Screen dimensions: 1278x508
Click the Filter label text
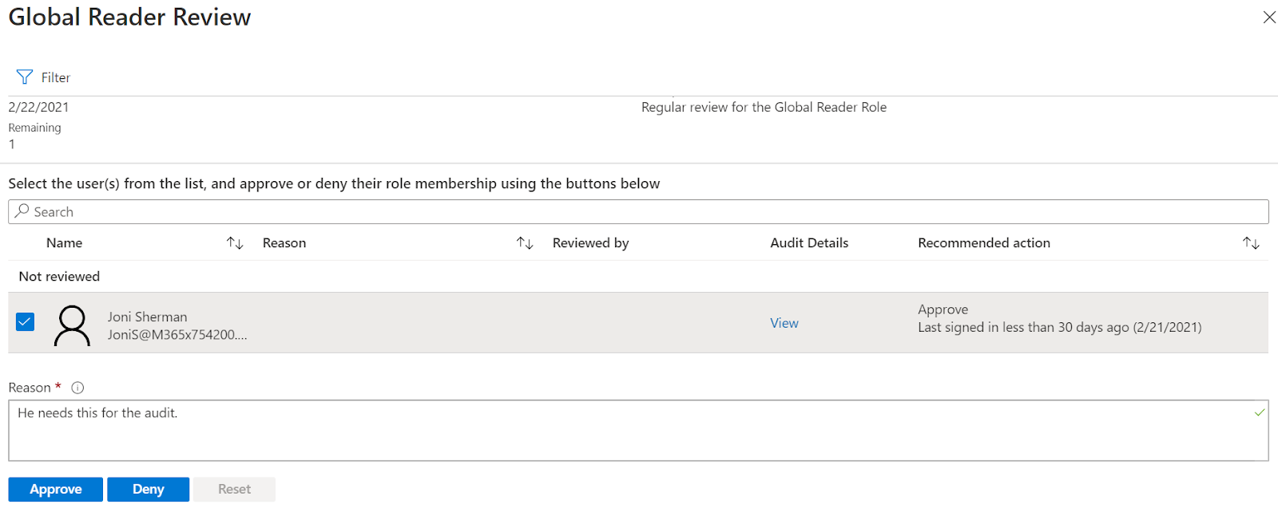(x=56, y=77)
